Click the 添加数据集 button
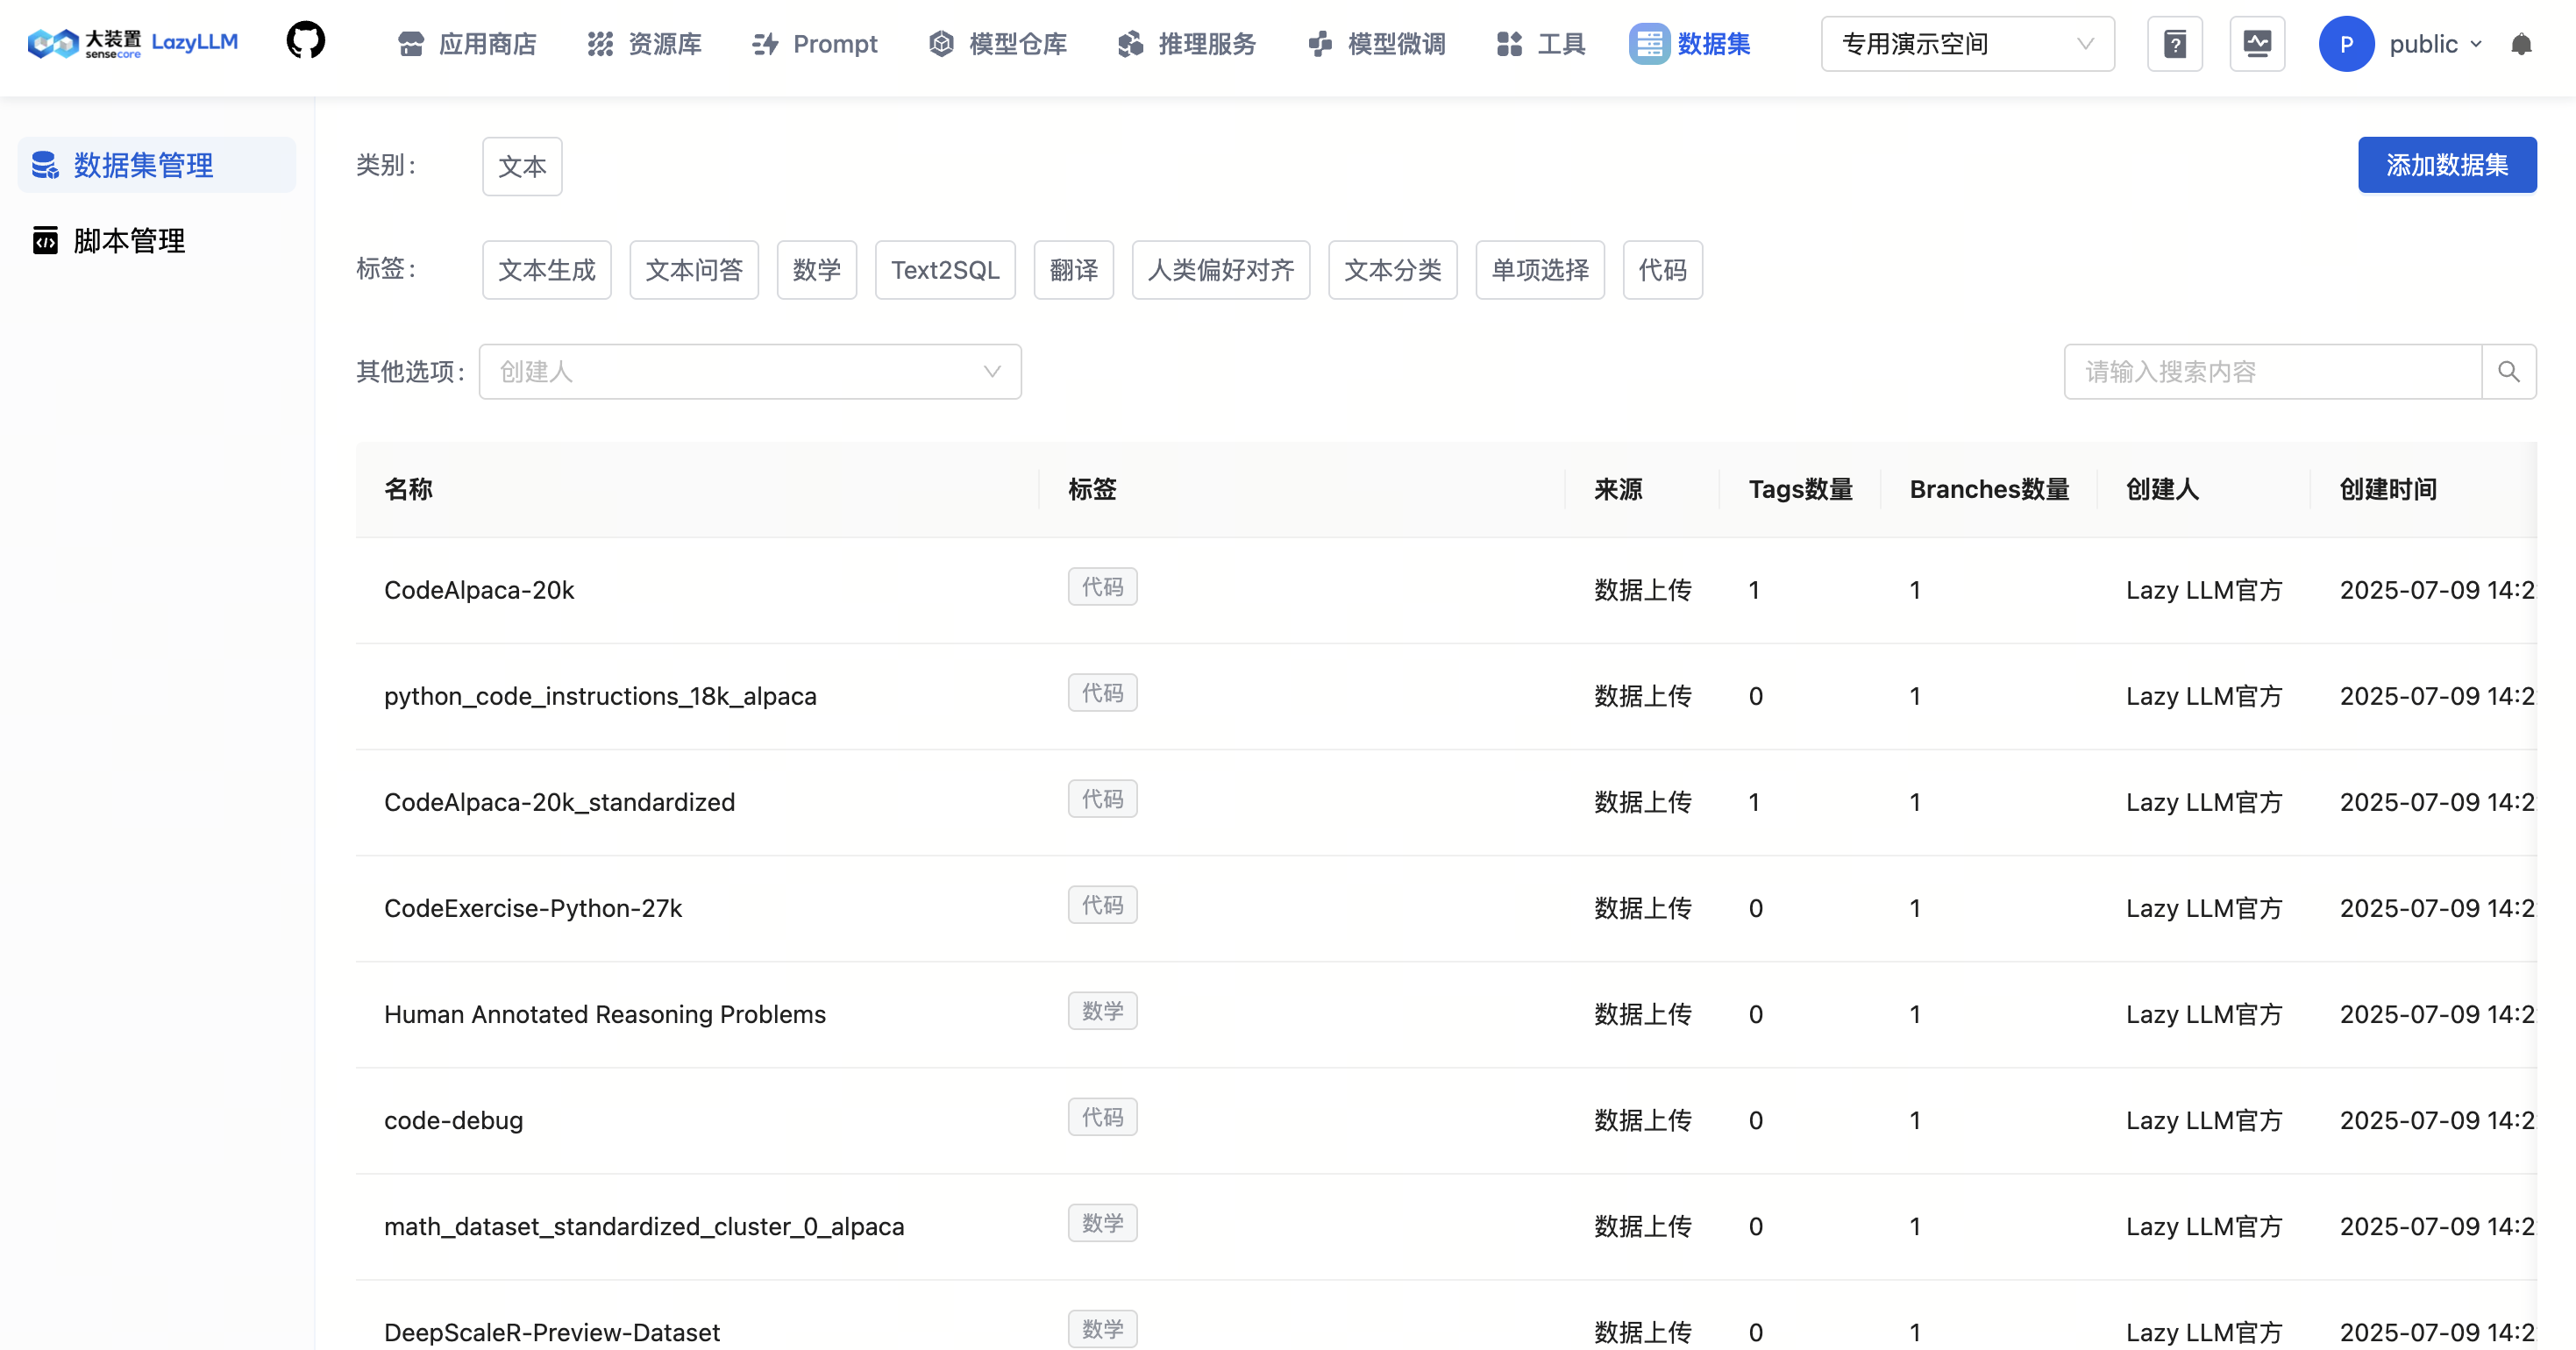This screenshot has width=2576, height=1350. point(2446,165)
